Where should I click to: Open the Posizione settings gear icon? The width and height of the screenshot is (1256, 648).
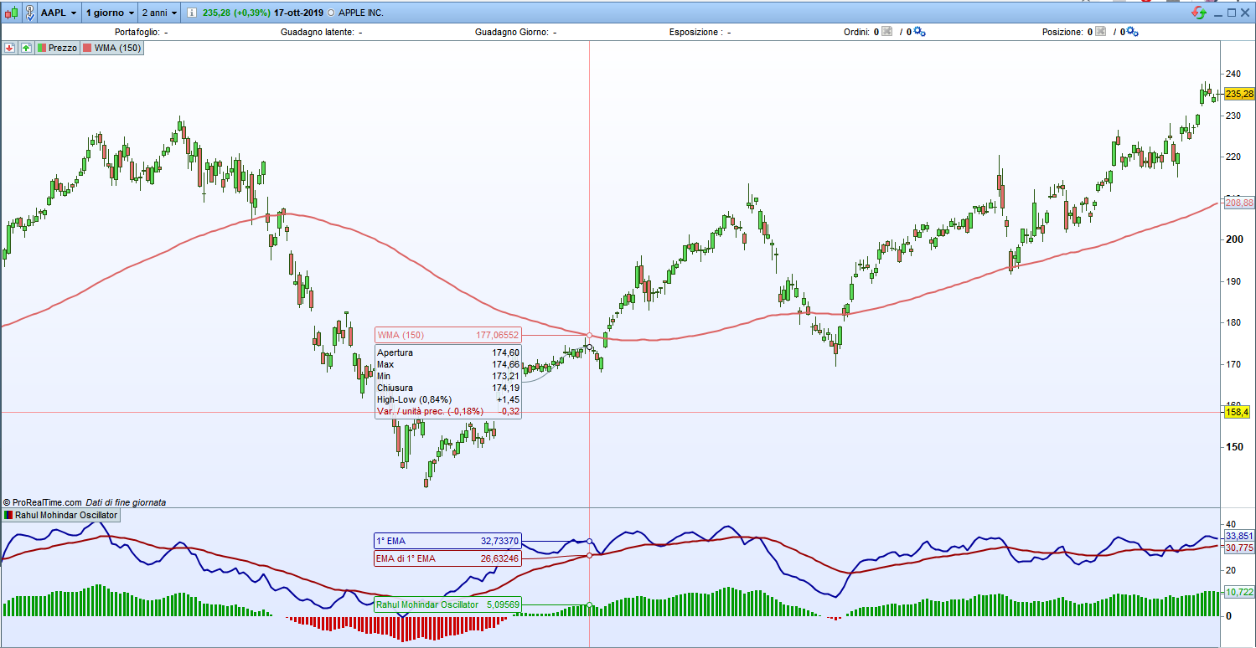tap(1133, 32)
